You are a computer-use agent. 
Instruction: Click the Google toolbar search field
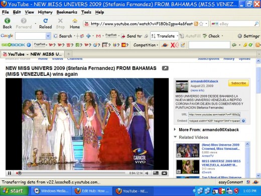[x=31, y=36]
